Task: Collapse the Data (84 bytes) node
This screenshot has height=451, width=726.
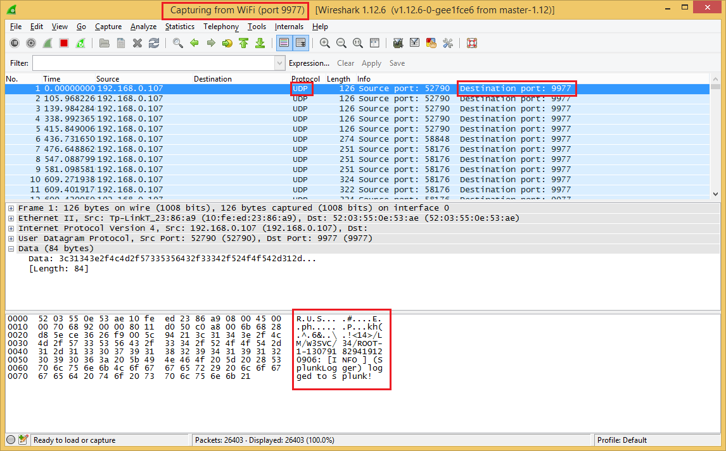Action: (x=11, y=249)
